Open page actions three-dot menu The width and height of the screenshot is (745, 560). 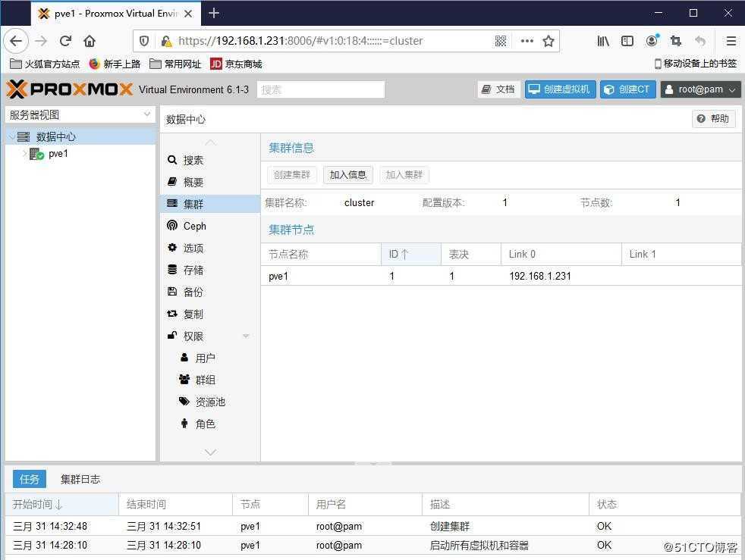click(527, 41)
